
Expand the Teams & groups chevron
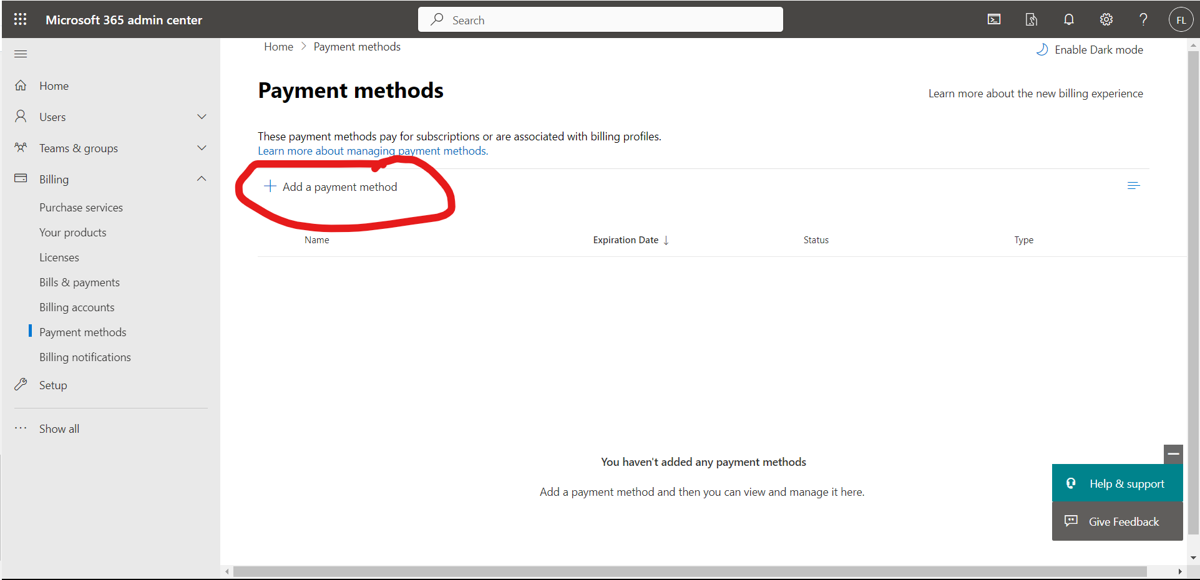202,148
